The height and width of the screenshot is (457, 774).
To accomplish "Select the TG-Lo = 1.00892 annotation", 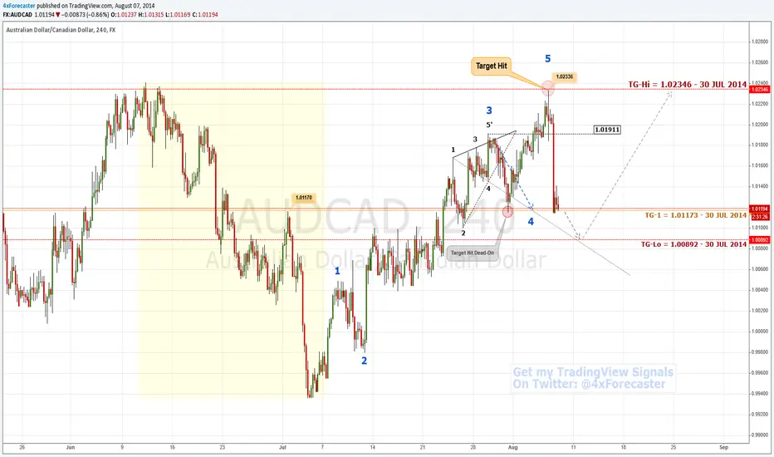I will pos(693,244).
